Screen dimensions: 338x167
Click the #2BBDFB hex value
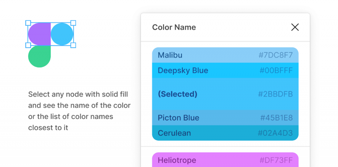[x=275, y=94]
